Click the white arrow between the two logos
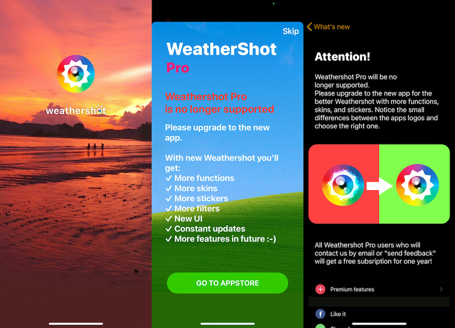 pyautogui.click(x=379, y=186)
